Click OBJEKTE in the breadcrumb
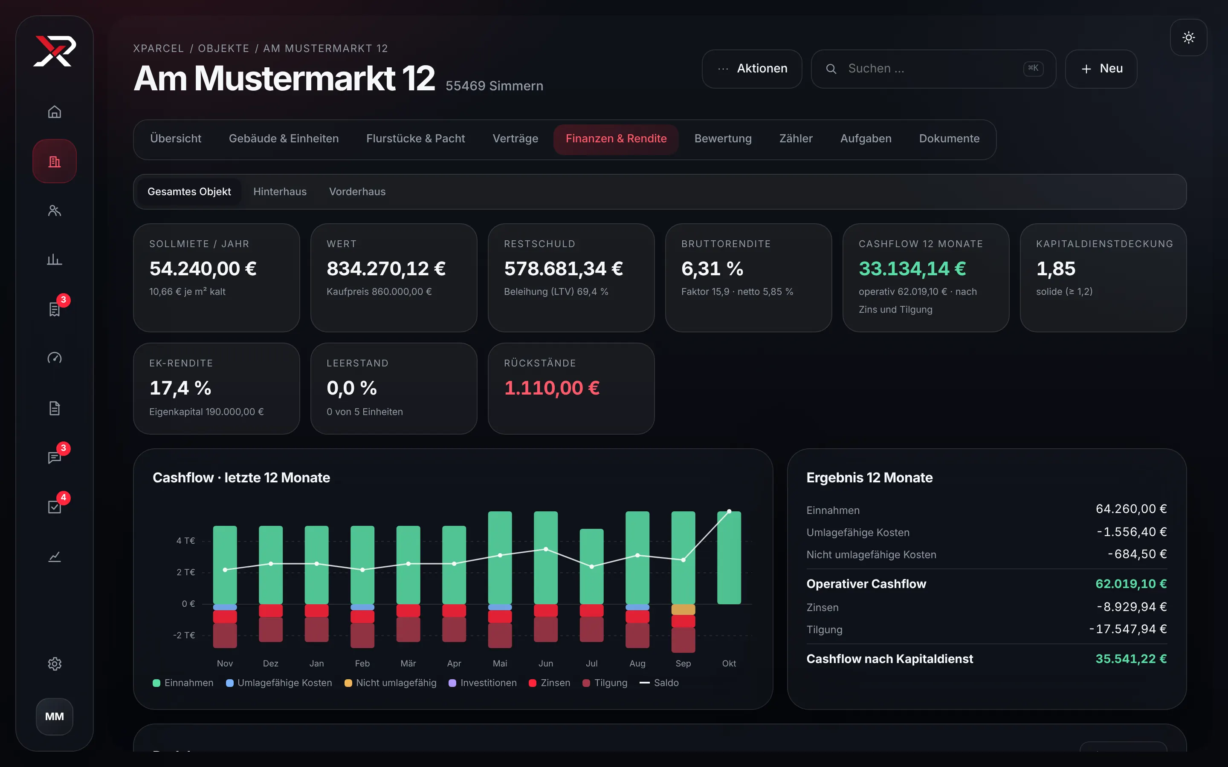This screenshot has height=767, width=1228. (223, 48)
